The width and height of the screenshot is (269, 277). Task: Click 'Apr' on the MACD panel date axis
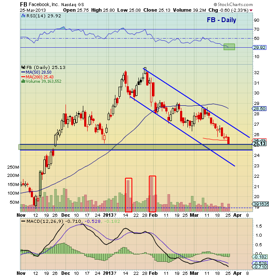(237, 273)
